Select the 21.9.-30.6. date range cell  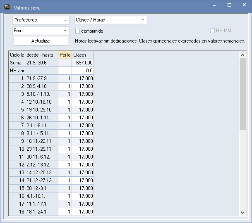point(41,63)
